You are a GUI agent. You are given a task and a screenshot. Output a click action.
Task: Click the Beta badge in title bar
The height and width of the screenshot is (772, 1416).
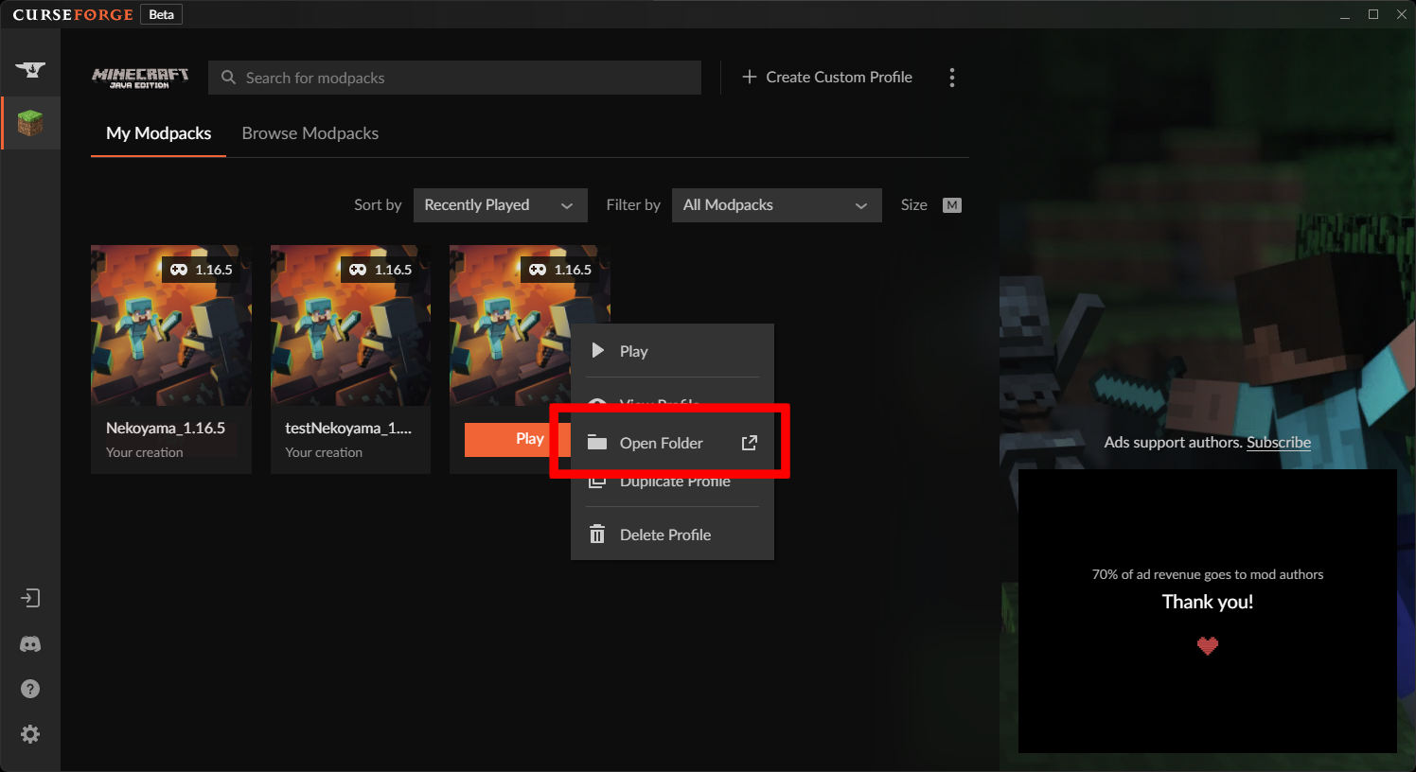tap(162, 14)
